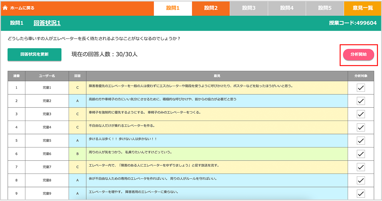Open the 意見一覧 tab

363,8
